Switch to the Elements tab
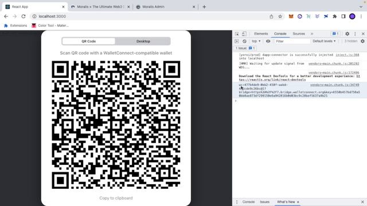Screen dimensions: 367x206 tap(261, 34)
